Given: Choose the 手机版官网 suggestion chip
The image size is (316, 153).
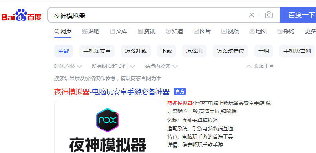Looking at the screenshot, I should point(297,51).
